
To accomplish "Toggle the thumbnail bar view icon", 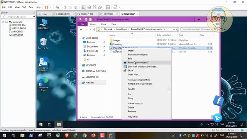I will tap(89, 7).
